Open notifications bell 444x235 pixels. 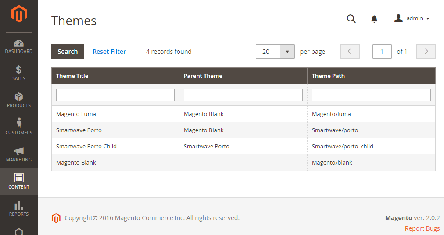tap(374, 19)
